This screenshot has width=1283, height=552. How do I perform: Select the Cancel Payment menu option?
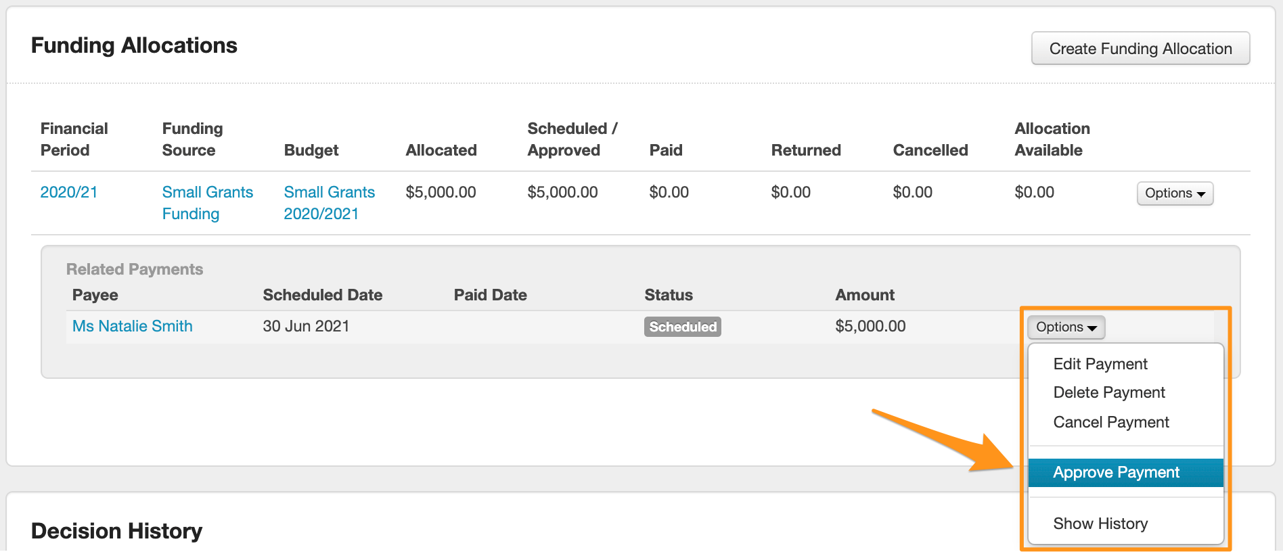pos(1111,422)
